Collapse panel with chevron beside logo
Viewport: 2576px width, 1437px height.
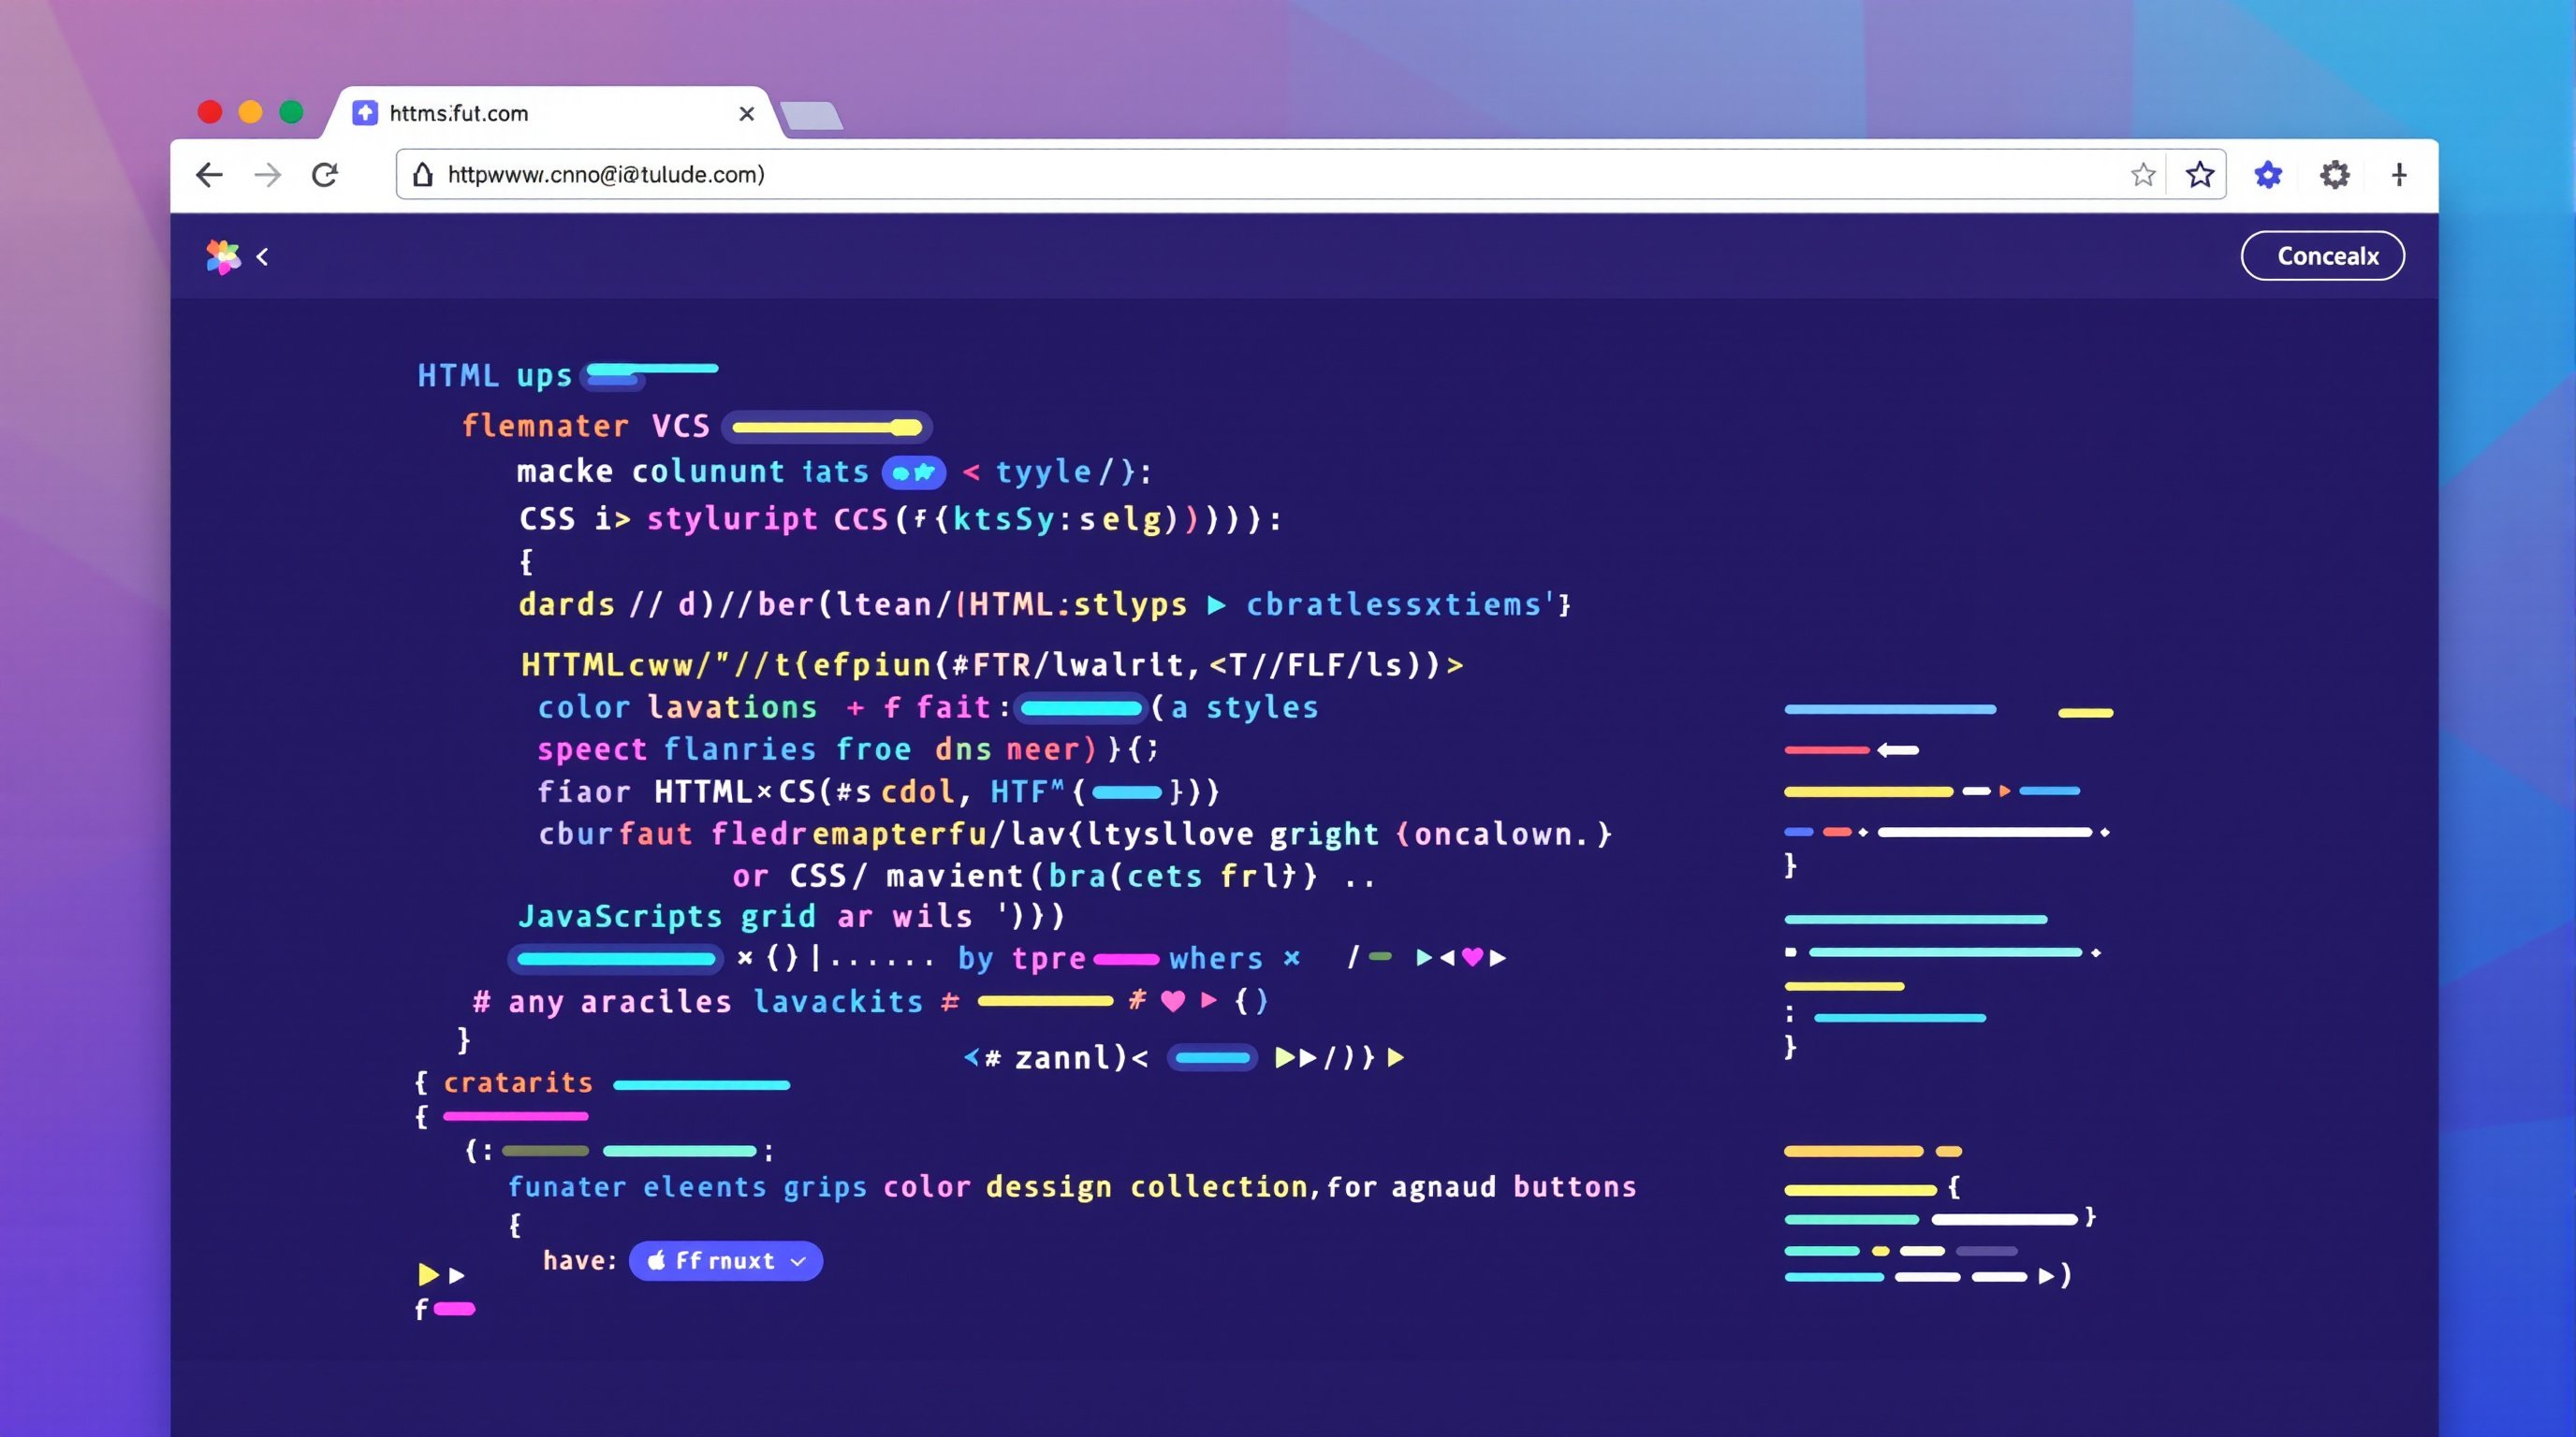tap(262, 257)
